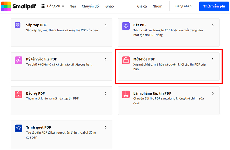
Task: Click the chevron on Làm phẳng tập tin PDF card
Action: (213, 93)
